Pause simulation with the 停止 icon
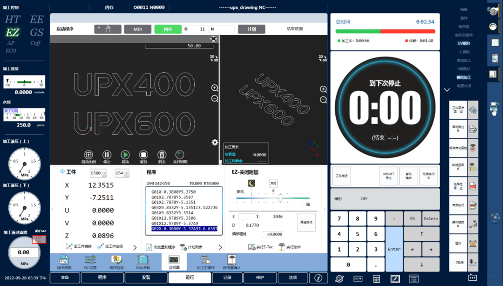Image resolution: width=503 pixels, height=286 pixels. [107, 155]
